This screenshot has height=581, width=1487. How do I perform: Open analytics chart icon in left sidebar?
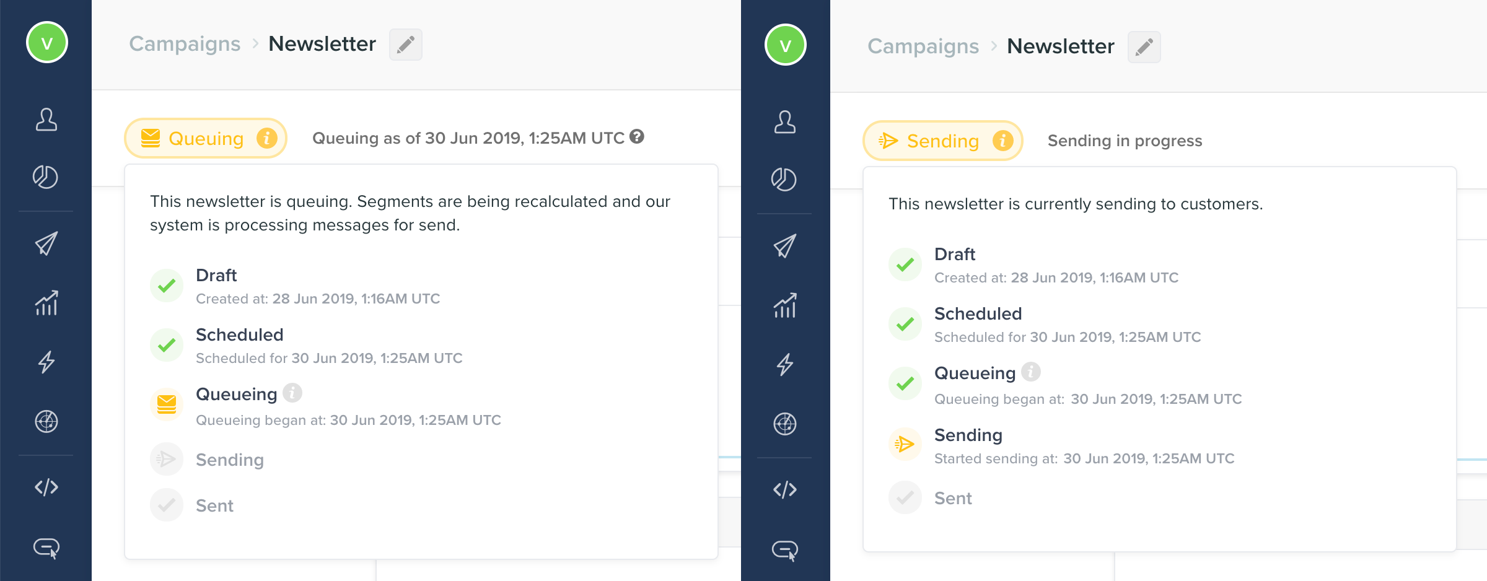tap(46, 303)
